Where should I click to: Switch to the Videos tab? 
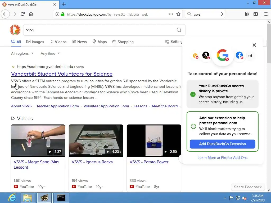tap(58, 42)
